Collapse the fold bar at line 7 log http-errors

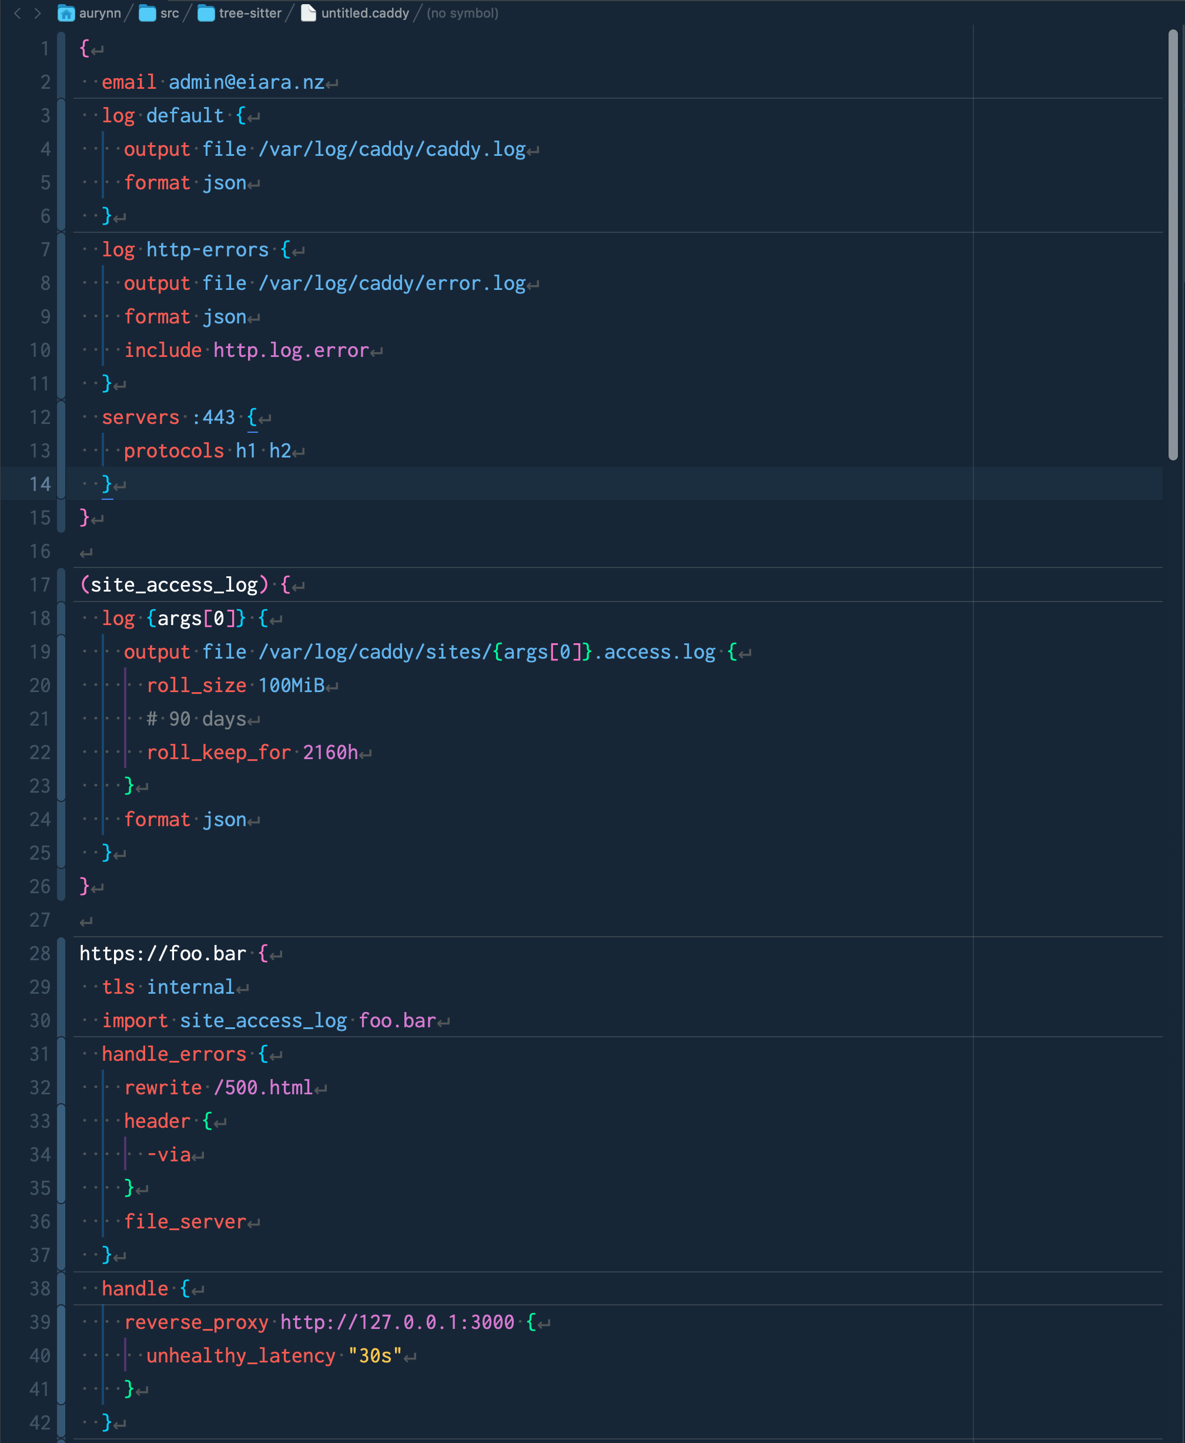pyautogui.click(x=62, y=316)
